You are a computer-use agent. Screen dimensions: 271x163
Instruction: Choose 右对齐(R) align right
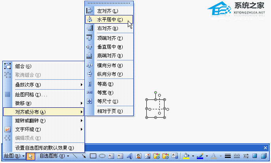click(x=109, y=28)
